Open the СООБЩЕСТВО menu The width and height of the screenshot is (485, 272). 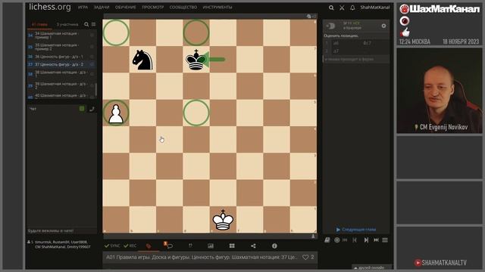point(183,7)
